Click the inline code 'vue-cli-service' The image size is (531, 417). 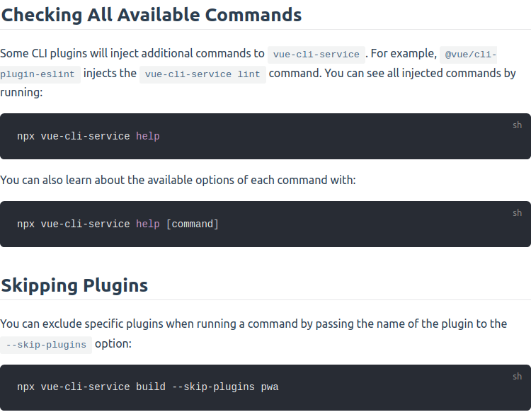tap(316, 55)
